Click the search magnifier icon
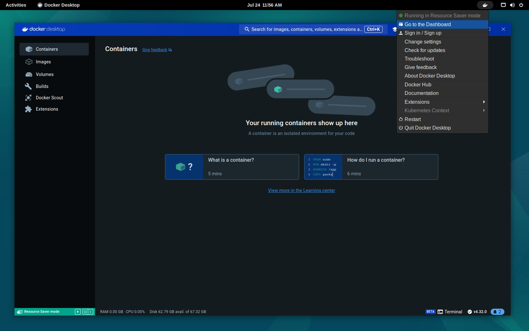 [x=247, y=29]
